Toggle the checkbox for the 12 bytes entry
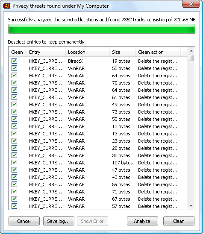Viewport: 203px width, 234px height. (x=15, y=126)
